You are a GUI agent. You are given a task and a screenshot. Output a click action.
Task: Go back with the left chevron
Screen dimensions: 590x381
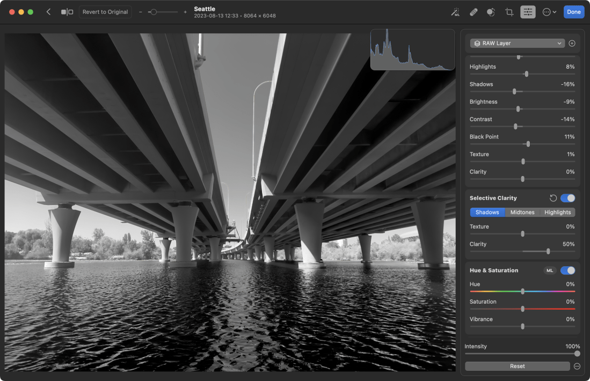(x=48, y=12)
